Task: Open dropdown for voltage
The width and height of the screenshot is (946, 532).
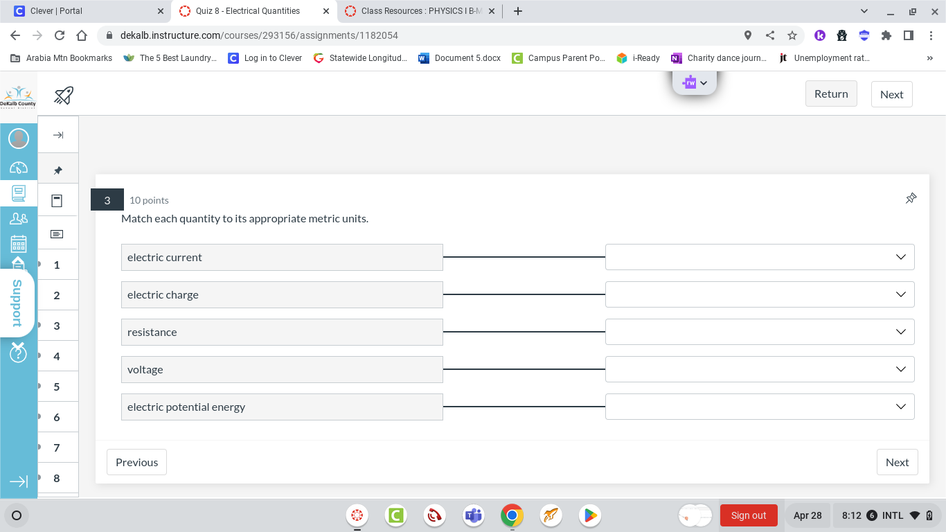Action: 760,369
